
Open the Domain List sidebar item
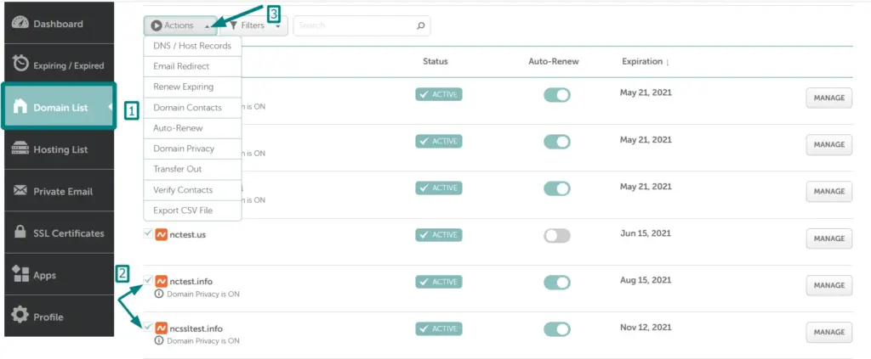tap(59, 108)
